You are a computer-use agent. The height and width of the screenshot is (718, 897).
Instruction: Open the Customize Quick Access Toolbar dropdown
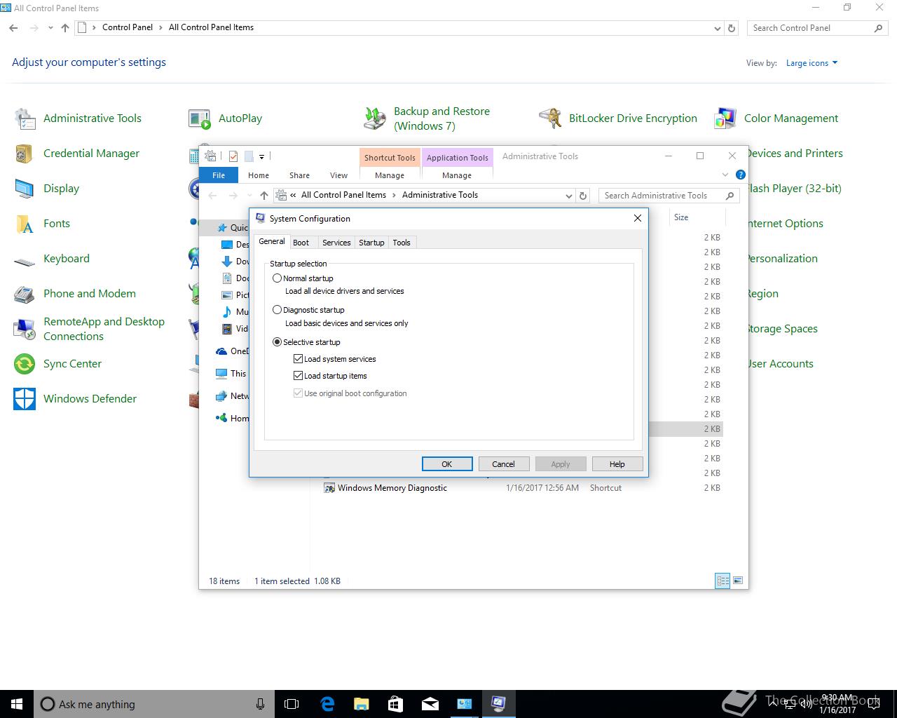tap(261, 156)
